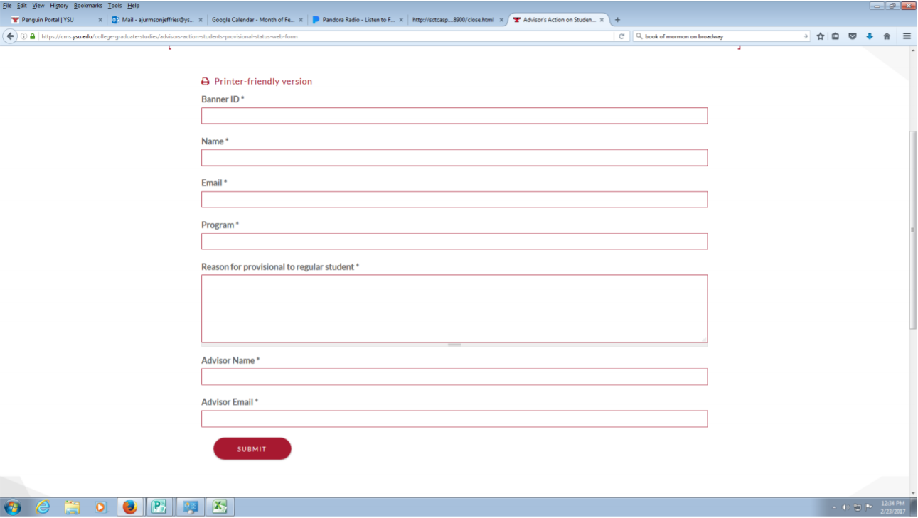
Task: Open the taskbar control panel monitor icon
Action: [190, 507]
